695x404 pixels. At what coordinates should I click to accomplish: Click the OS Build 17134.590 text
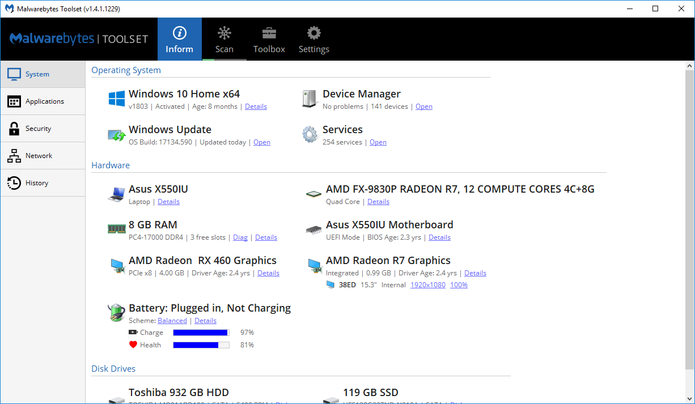tap(160, 142)
